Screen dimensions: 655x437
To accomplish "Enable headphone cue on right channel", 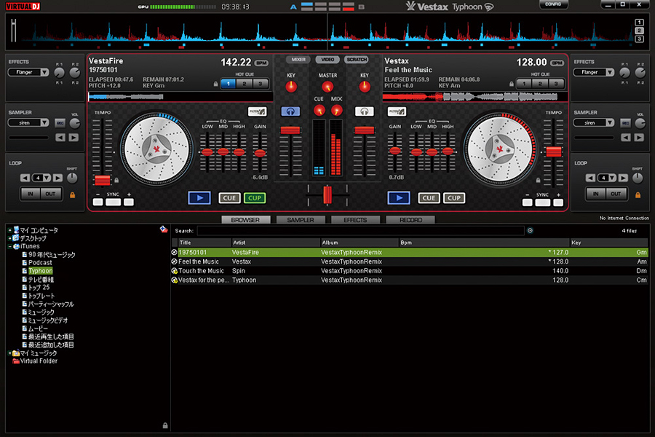I will (x=364, y=111).
